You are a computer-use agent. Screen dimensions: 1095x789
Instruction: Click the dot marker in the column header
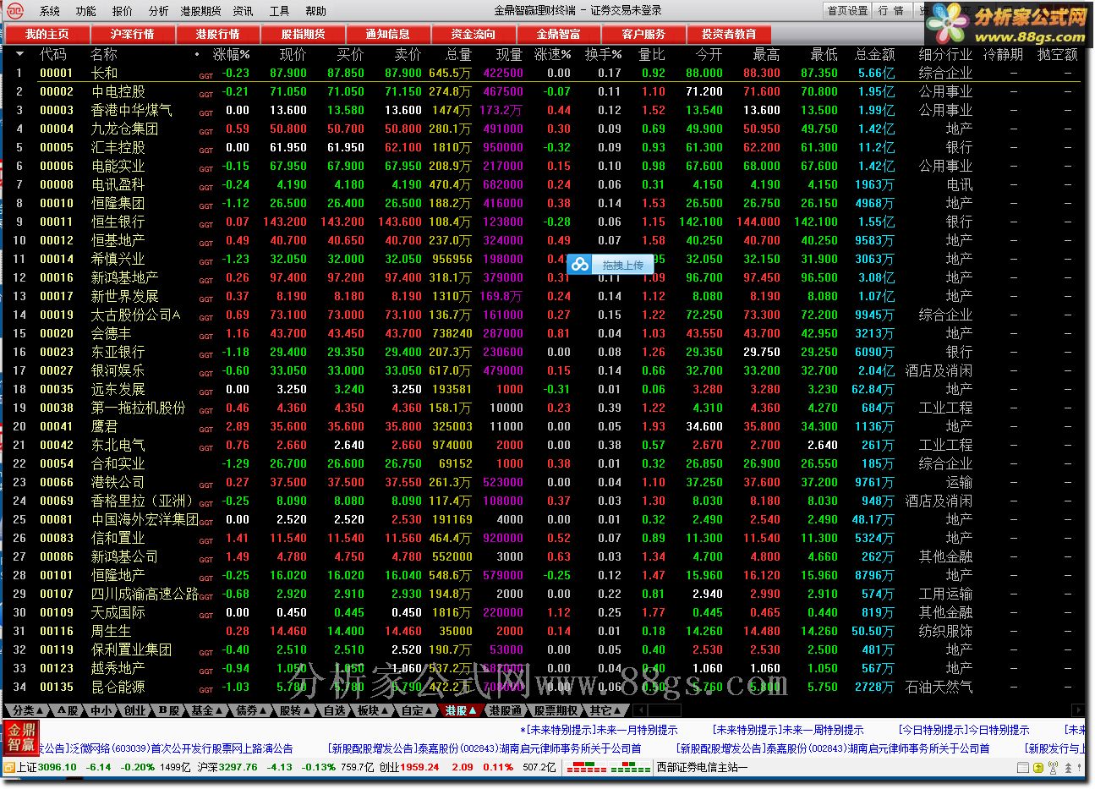(198, 54)
